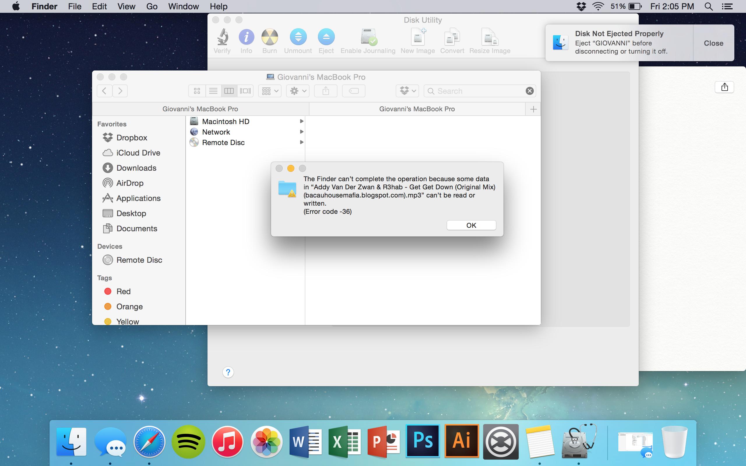The height and width of the screenshot is (466, 746).
Task: Open Photoshop from the Dock
Action: [423, 442]
